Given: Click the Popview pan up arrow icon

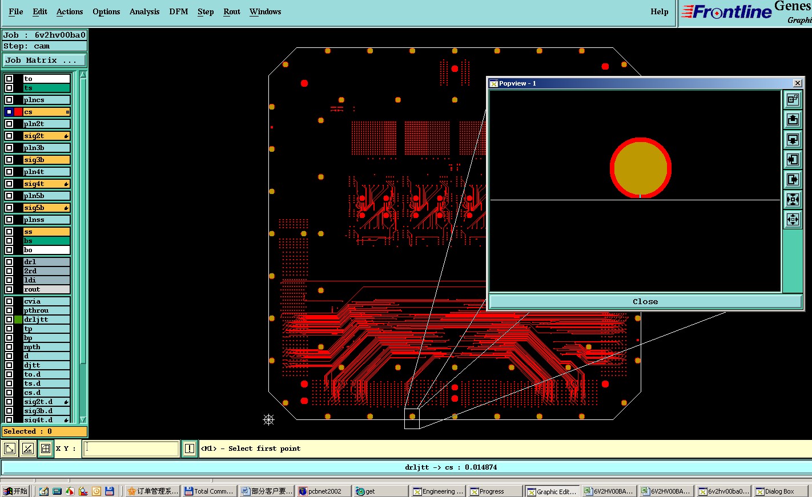Looking at the screenshot, I should pos(793,120).
